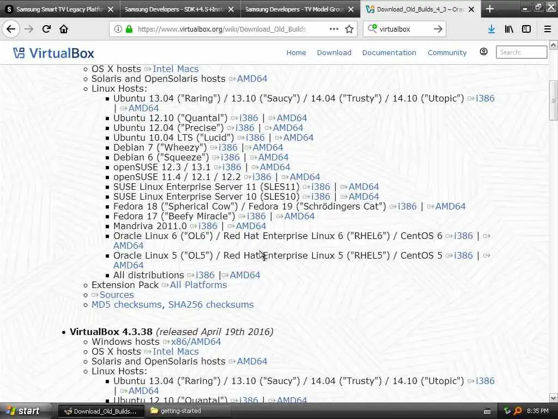Open i386 link for Ubuntu 12.10 Quantal
Viewport: 558px width, 419px height.
click(x=248, y=118)
